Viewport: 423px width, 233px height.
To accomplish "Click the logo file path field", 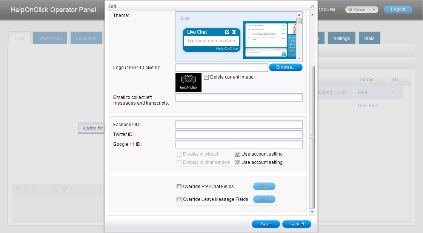I will [x=221, y=68].
